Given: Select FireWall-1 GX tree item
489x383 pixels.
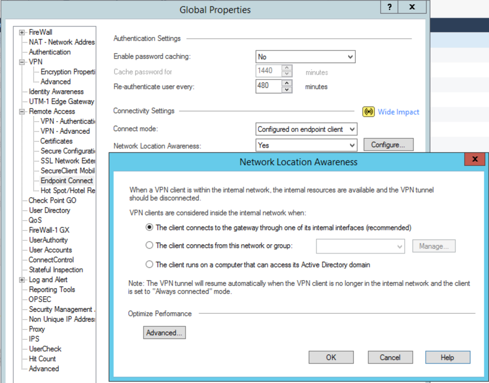Looking at the screenshot, I should (49, 230).
